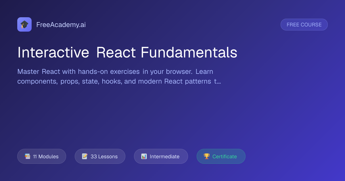Toggle the Intermediate difficulty badge

point(161,156)
